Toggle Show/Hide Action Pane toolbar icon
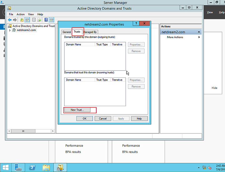Viewport: 225px width, 172px height. [x=52, y=20]
